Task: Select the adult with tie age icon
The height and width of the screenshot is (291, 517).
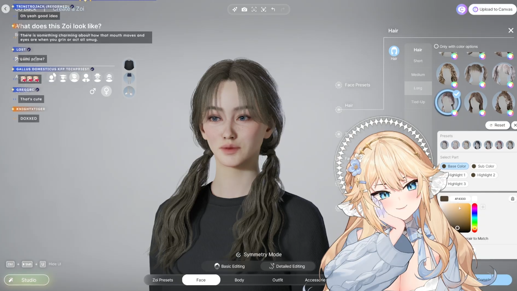Action: tap(86, 77)
